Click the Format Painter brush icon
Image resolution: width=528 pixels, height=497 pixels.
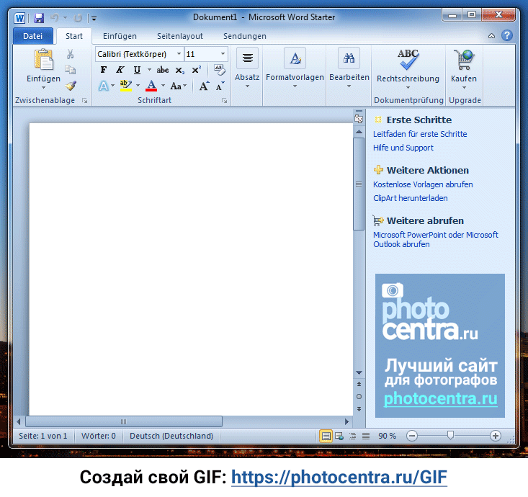coord(71,86)
